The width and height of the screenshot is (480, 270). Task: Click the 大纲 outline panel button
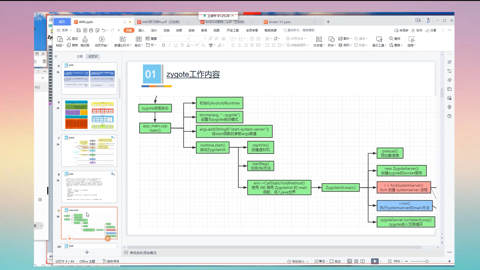pyautogui.click(x=79, y=56)
